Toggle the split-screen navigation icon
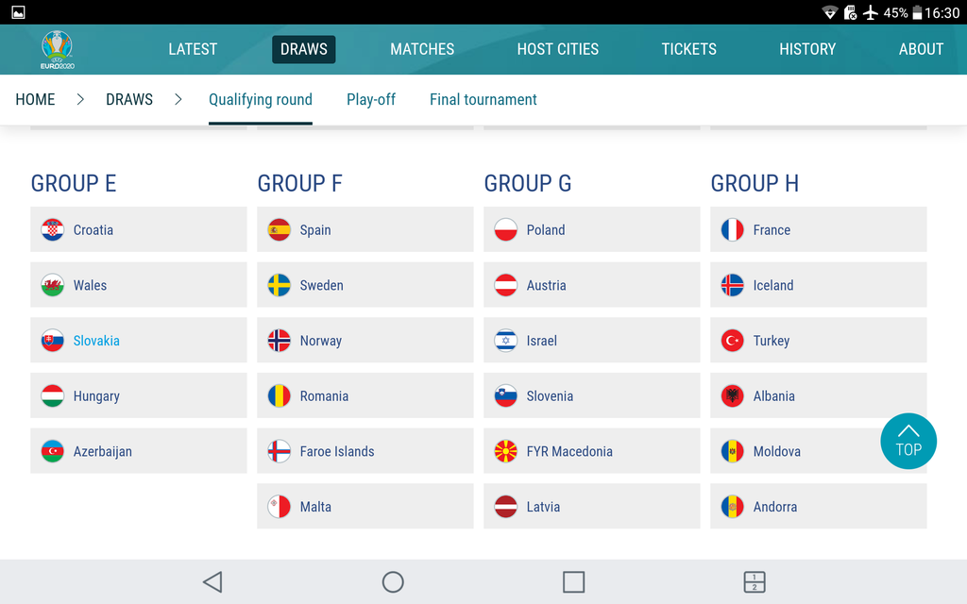 (x=754, y=582)
